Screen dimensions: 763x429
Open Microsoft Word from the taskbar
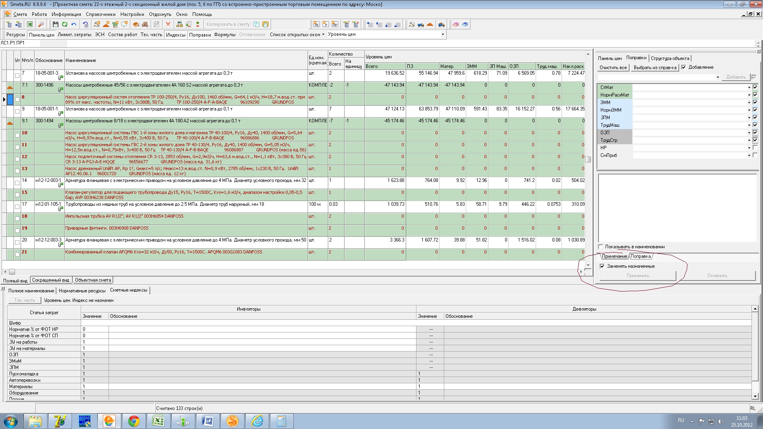(x=208, y=421)
